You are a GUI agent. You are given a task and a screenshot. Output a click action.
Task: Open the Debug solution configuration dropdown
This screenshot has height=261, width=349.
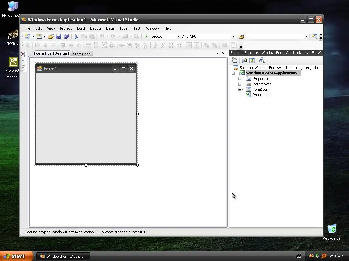tap(179, 36)
